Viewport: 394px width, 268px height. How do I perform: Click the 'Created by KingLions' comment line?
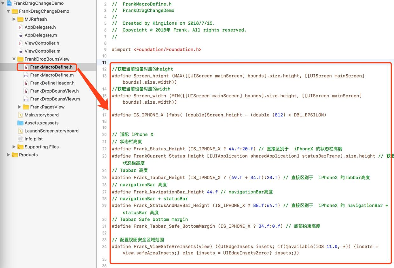163,23
